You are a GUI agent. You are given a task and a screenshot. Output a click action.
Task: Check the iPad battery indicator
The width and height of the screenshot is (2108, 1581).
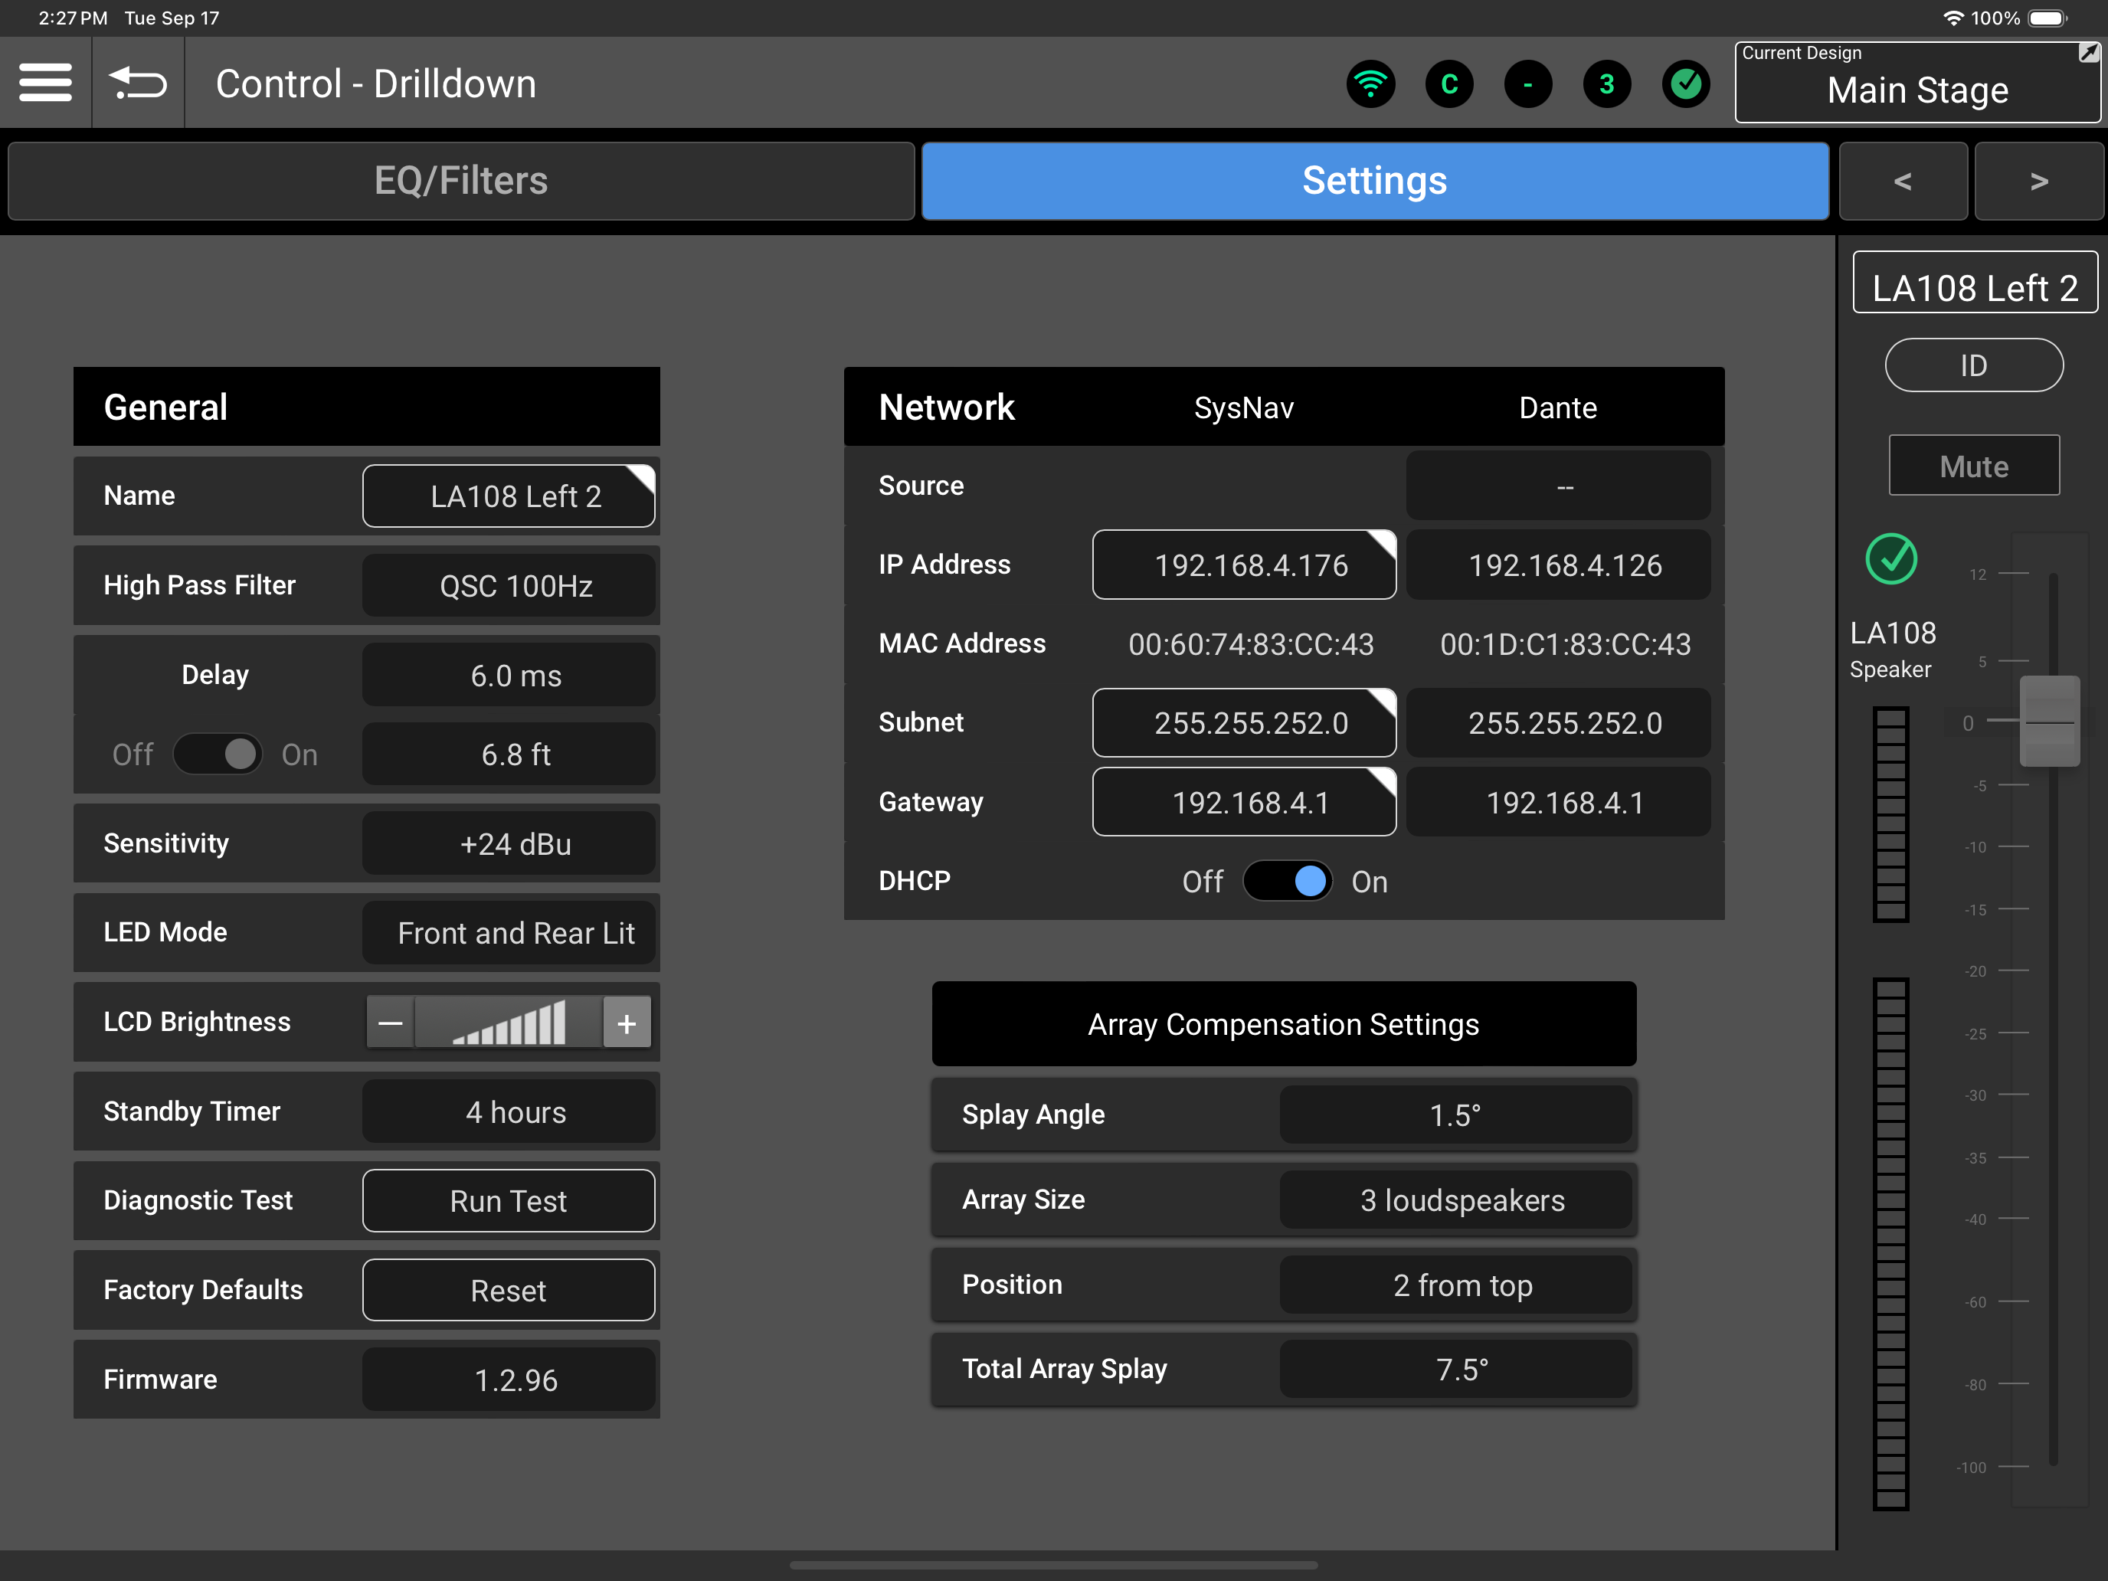pyautogui.click(x=2047, y=18)
